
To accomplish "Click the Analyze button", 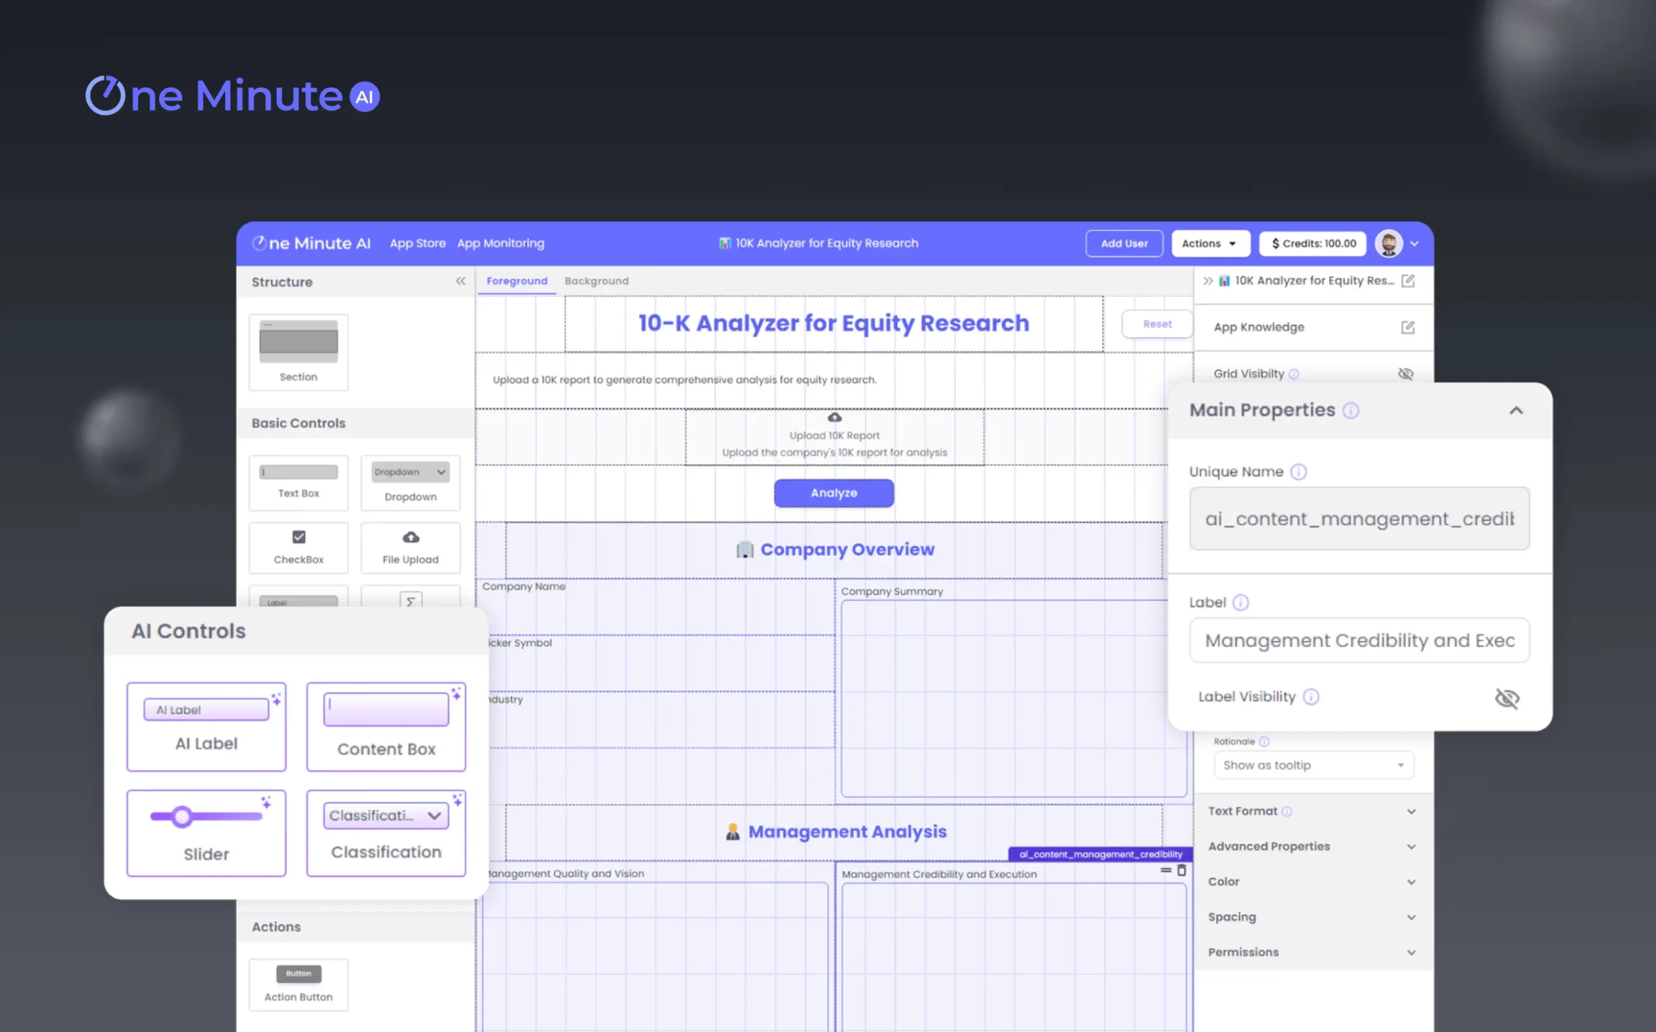I will pos(833,494).
